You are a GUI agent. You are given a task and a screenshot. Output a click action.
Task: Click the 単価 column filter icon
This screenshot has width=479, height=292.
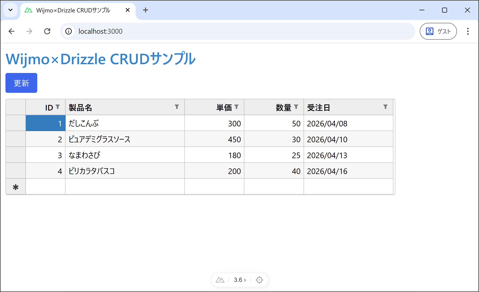(x=237, y=107)
